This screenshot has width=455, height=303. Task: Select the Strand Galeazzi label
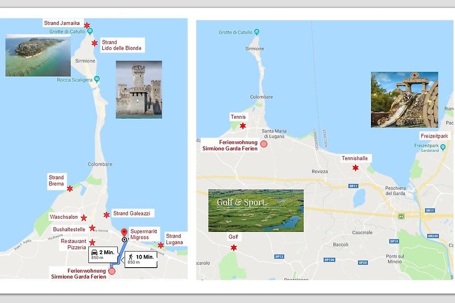[132, 213]
